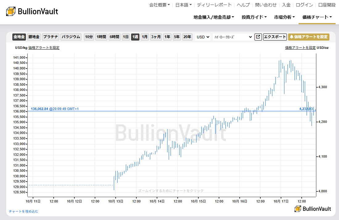
Task: Open the USD currency dropdown
Action: click(x=203, y=37)
